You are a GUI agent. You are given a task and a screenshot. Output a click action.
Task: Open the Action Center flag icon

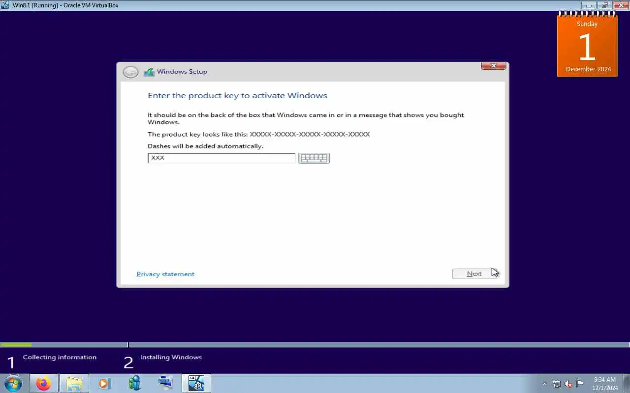[x=580, y=384]
